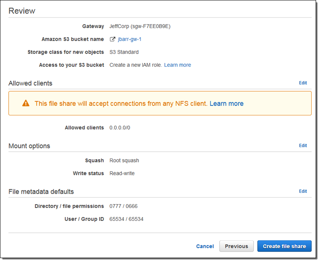The width and height of the screenshot is (320, 262).
Task: Edit the Allowed clients section
Action: point(303,83)
